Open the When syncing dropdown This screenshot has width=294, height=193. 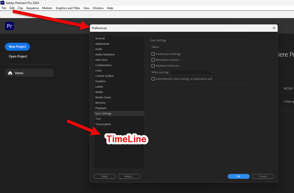point(192,72)
